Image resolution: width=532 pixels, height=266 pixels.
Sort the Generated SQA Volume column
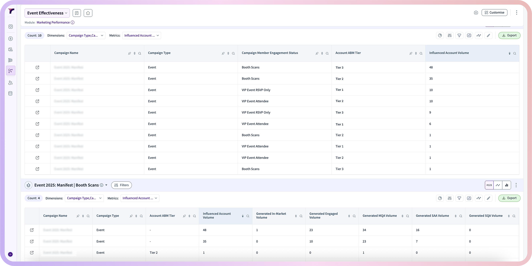(509, 216)
